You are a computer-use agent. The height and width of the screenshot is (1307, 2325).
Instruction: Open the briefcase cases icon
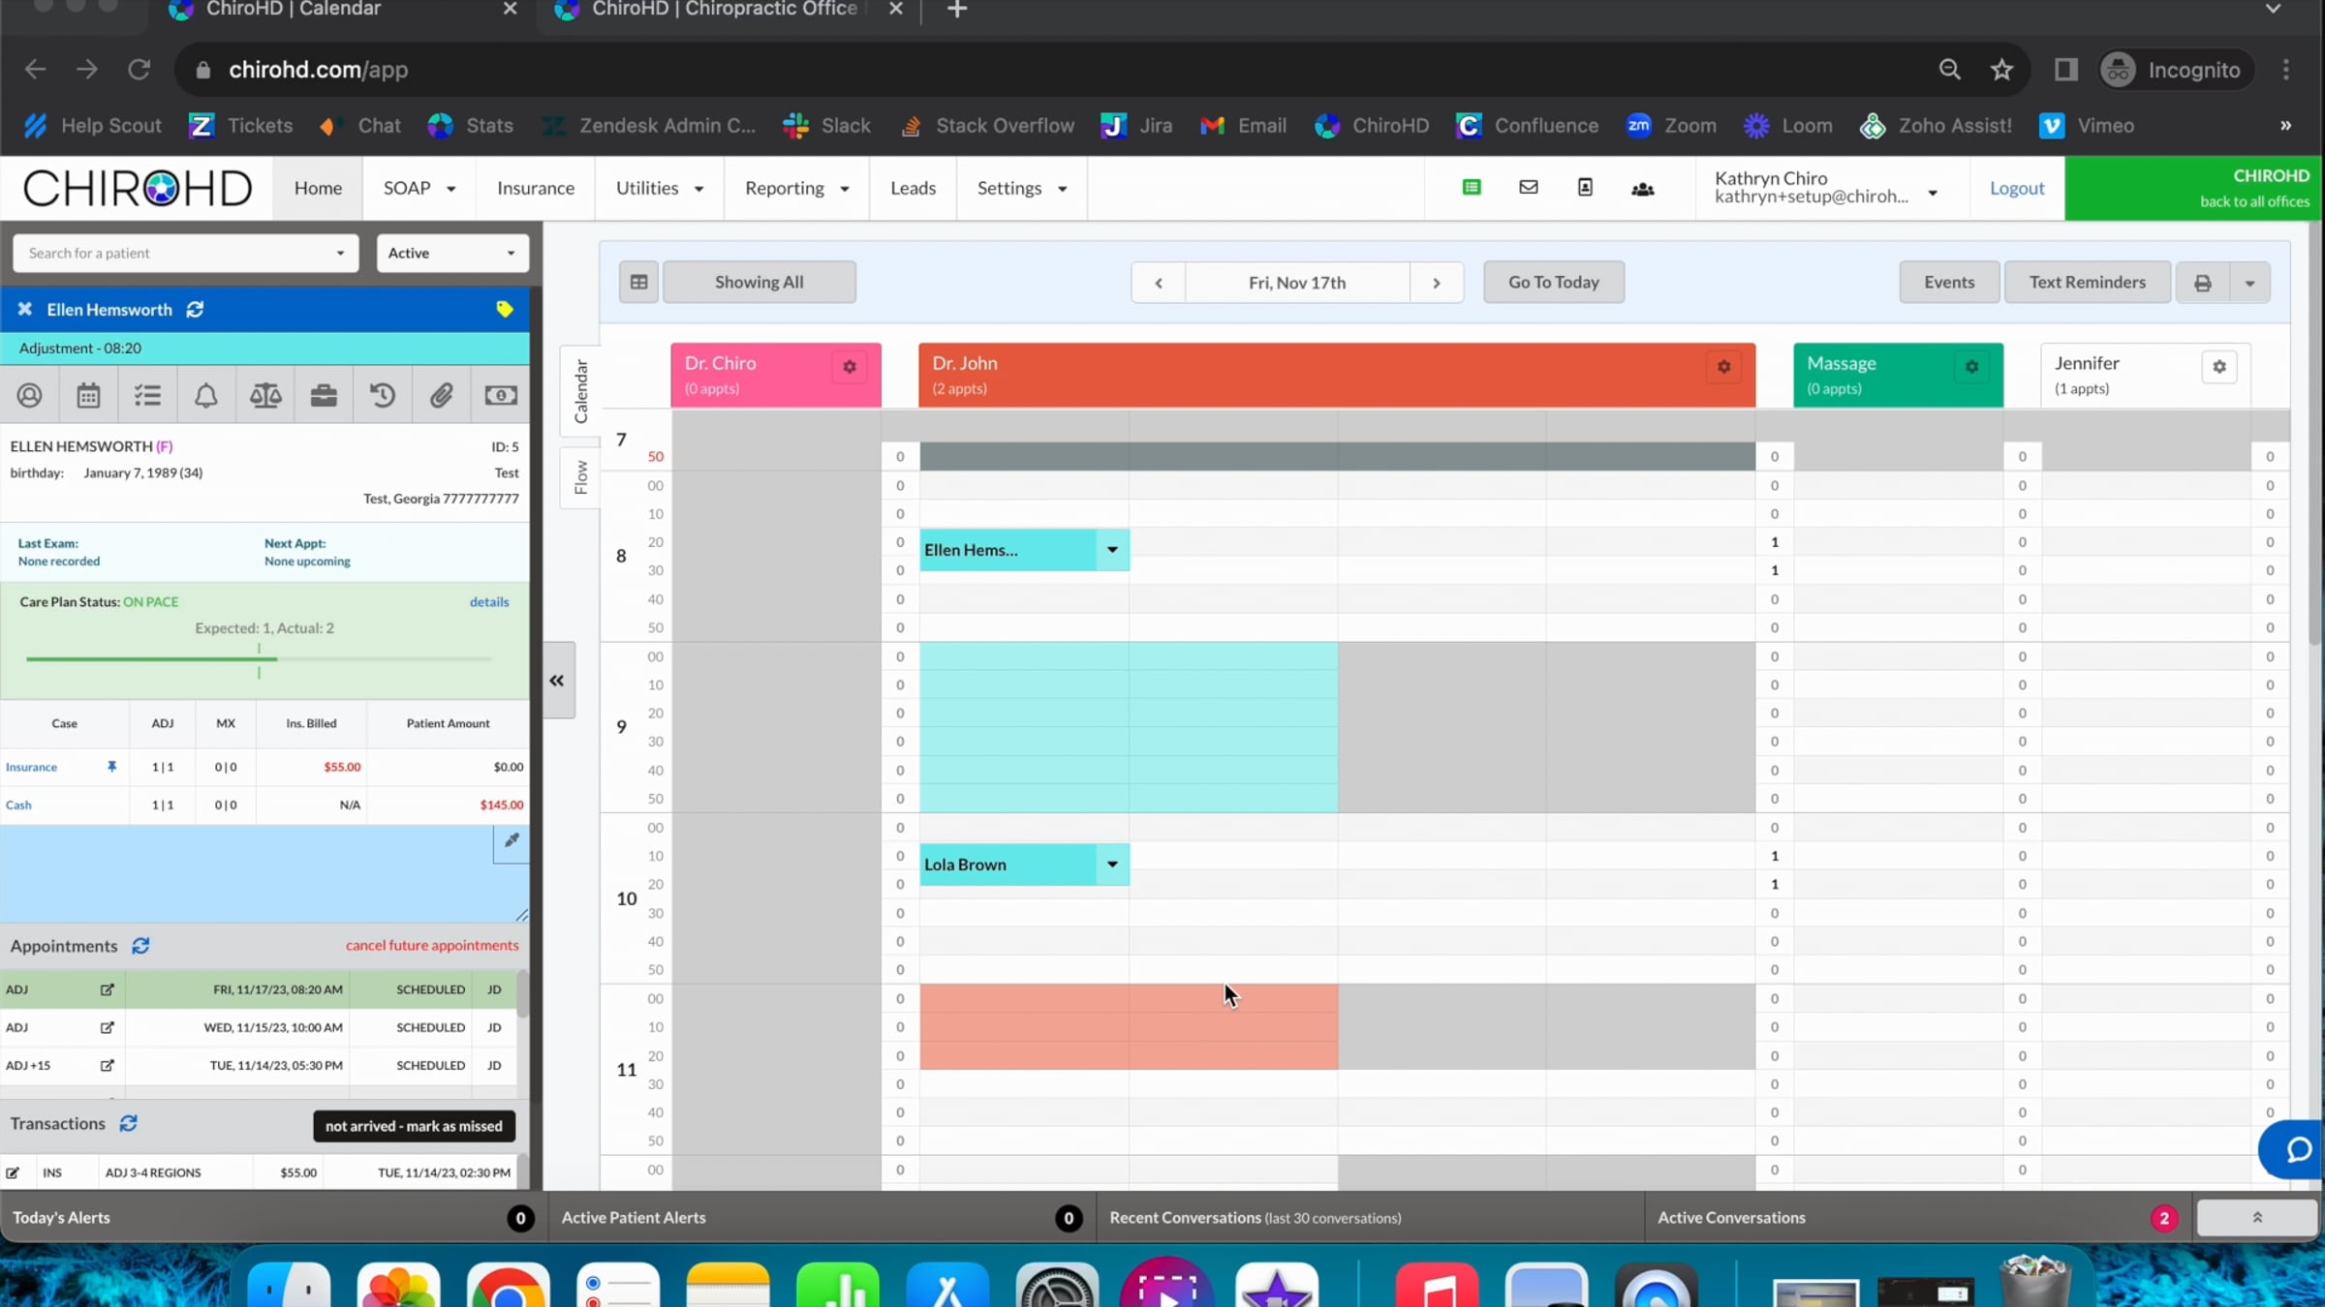pyautogui.click(x=324, y=395)
